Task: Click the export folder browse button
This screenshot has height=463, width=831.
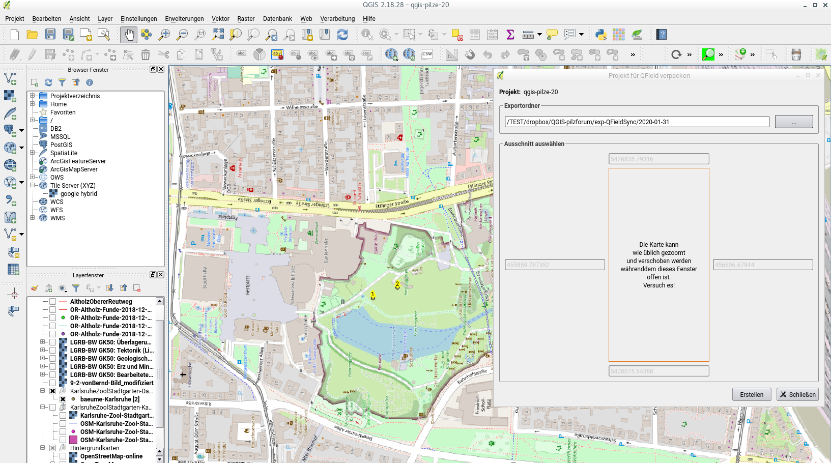Action: point(793,122)
